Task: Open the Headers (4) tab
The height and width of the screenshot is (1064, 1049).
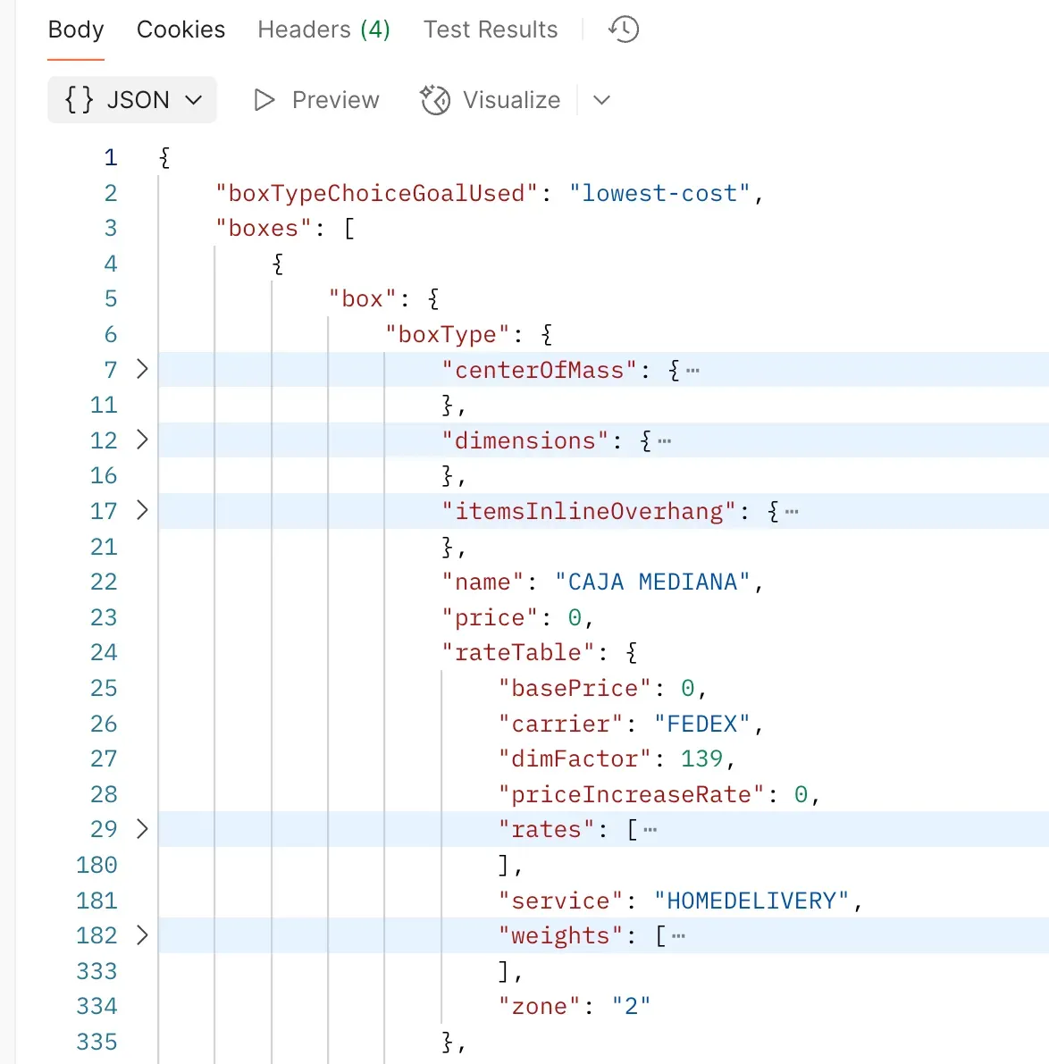Action: coord(323,29)
